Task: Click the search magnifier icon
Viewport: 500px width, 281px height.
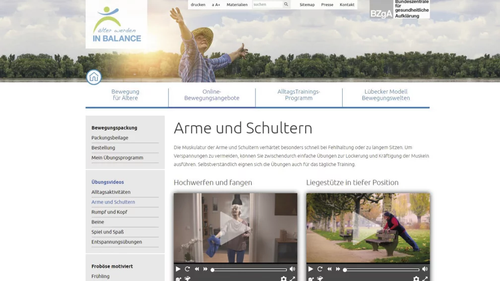Action: coord(286,4)
